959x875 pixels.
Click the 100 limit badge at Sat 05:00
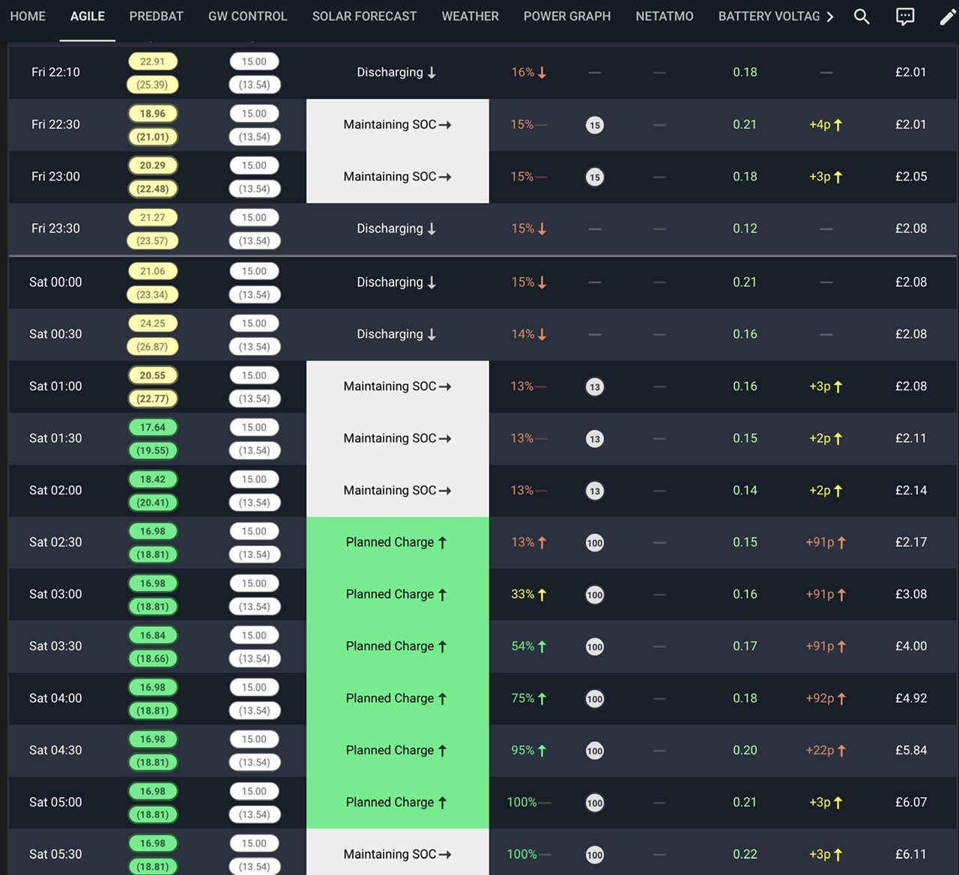point(595,802)
